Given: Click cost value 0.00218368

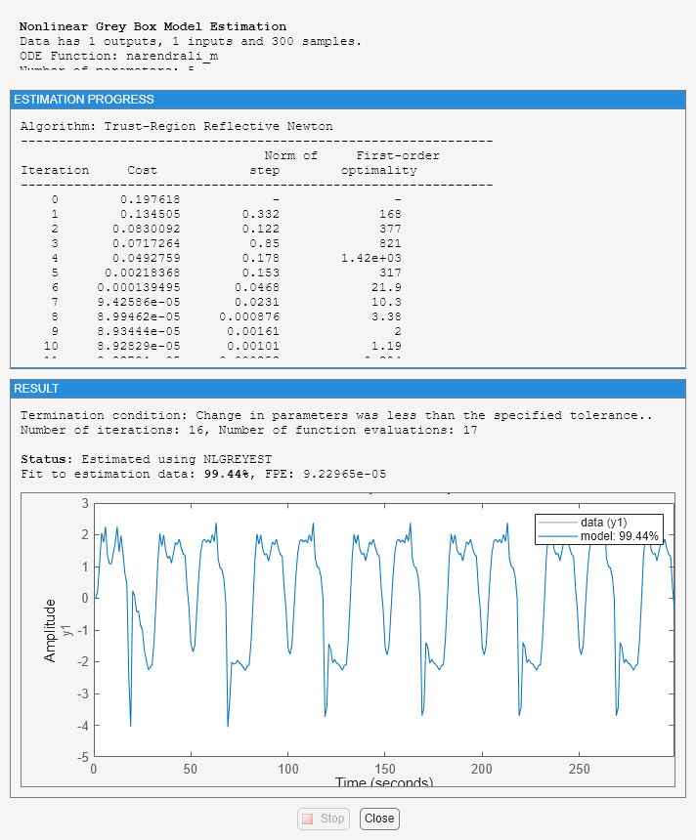Looking at the screenshot, I should click(143, 273).
